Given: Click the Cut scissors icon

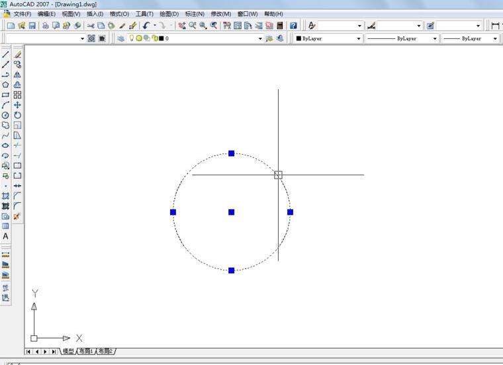Looking at the screenshot, I should pyautogui.click(x=91, y=26).
